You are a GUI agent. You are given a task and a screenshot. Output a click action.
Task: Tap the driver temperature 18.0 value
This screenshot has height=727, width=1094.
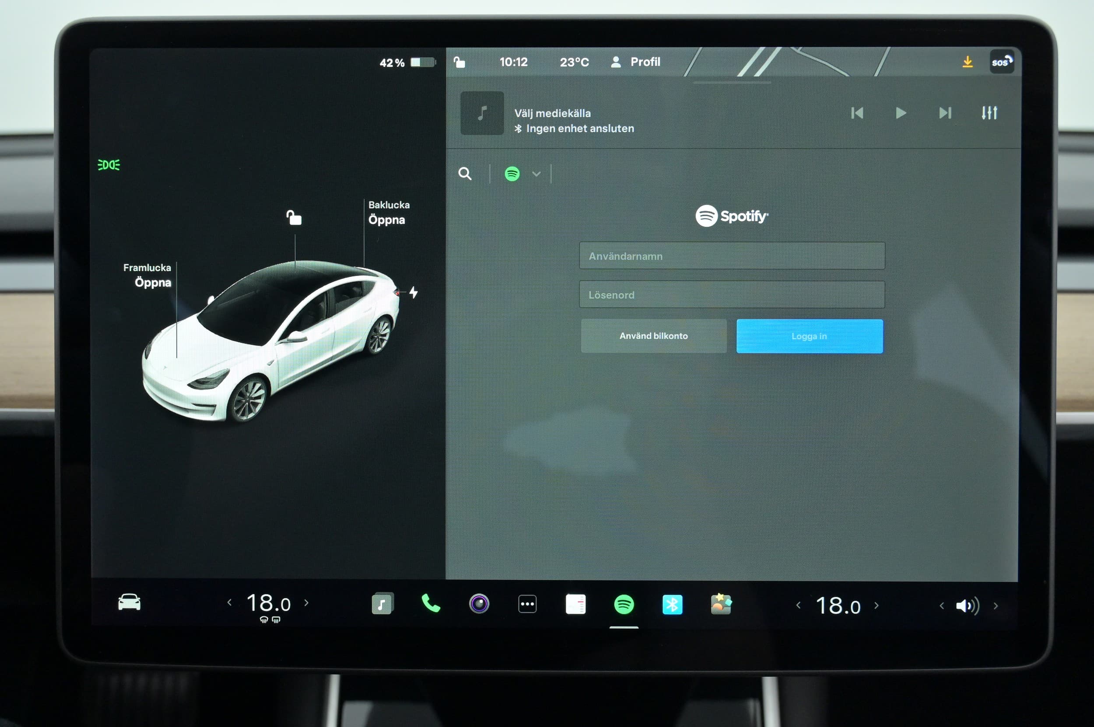click(x=269, y=603)
